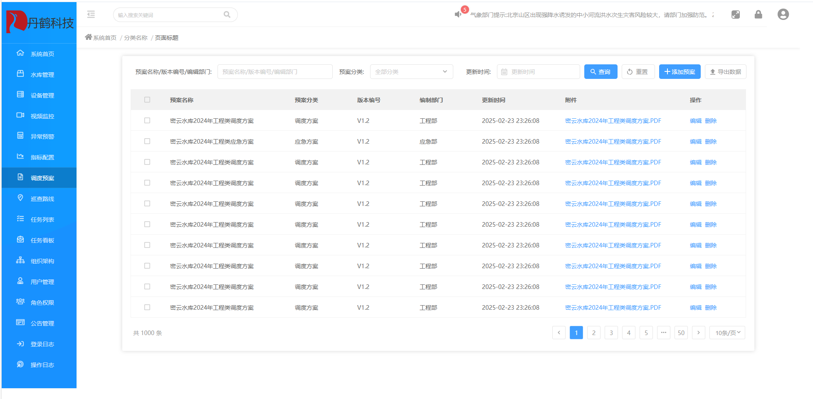
Task: Click the 导出数据 export button
Action: pyautogui.click(x=726, y=72)
